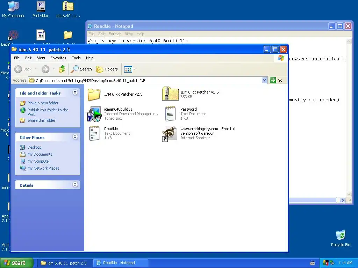The height and width of the screenshot is (268, 358).
Task: Click Share this folder
Action: pos(41,120)
